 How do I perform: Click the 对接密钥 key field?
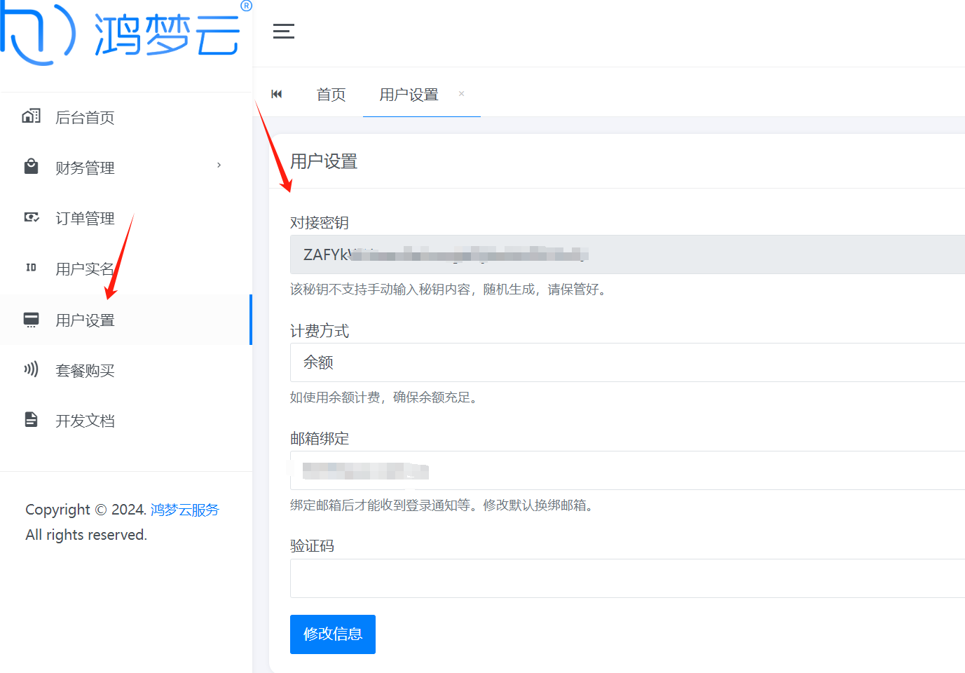[x=627, y=254]
